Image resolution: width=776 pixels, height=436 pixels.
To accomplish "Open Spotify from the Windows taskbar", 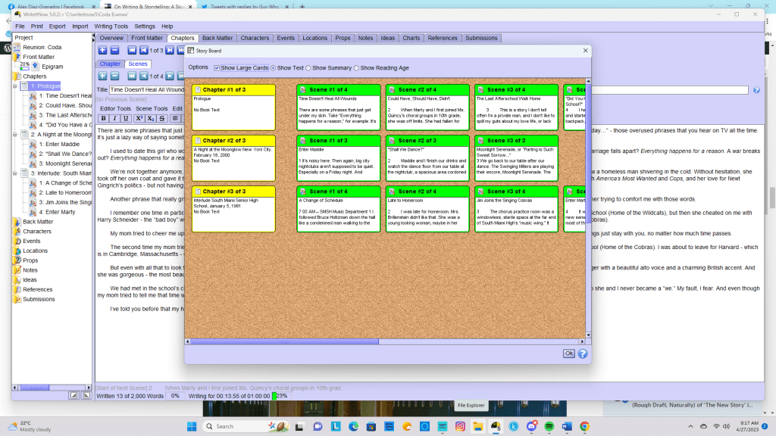I will (549, 426).
